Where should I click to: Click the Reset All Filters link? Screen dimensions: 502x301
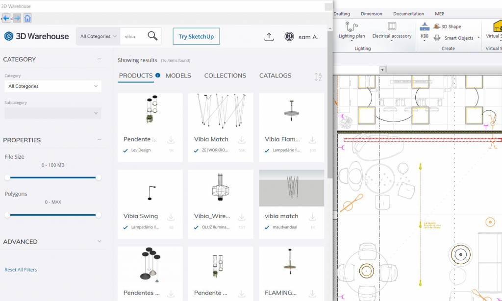(21, 270)
